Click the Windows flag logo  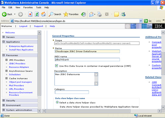click(161, 7)
